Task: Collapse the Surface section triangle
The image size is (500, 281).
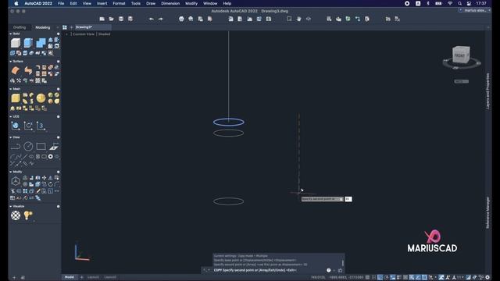Action: point(10,62)
